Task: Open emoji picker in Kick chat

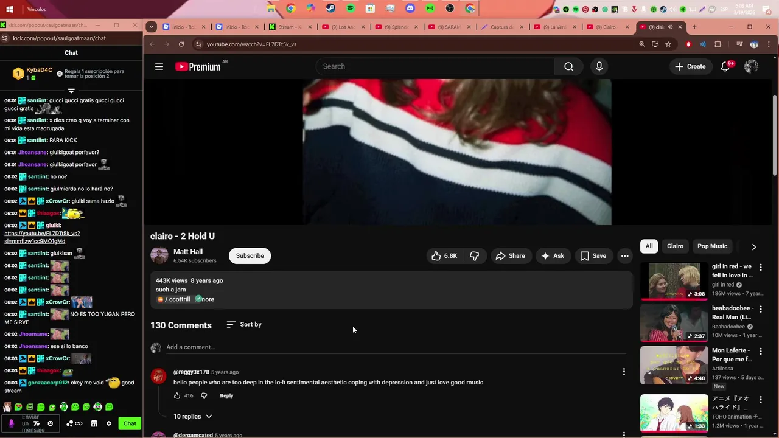Action: (51, 423)
